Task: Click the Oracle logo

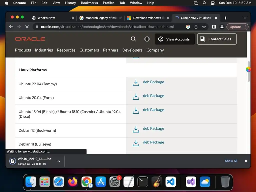Action: tap(30, 39)
